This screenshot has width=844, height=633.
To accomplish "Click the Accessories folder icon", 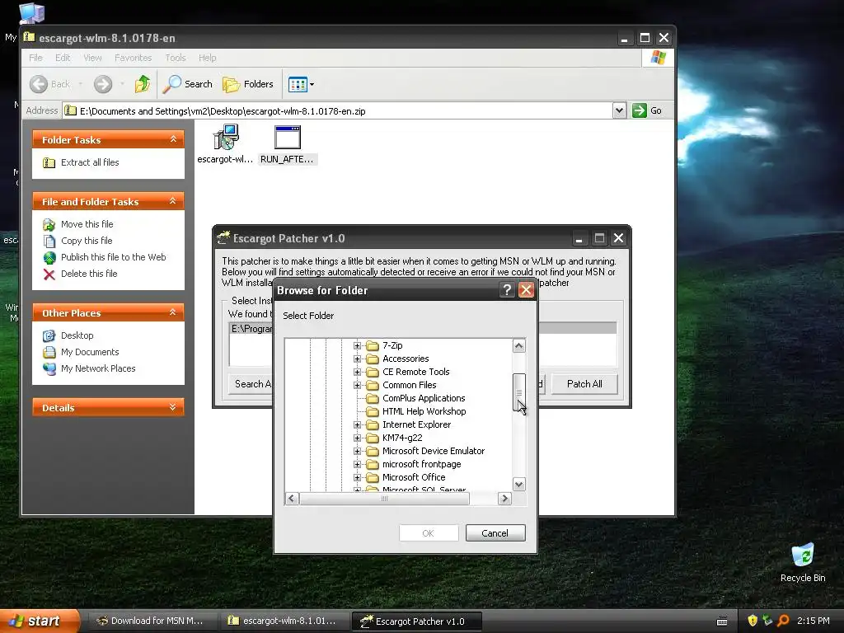I will click(373, 359).
